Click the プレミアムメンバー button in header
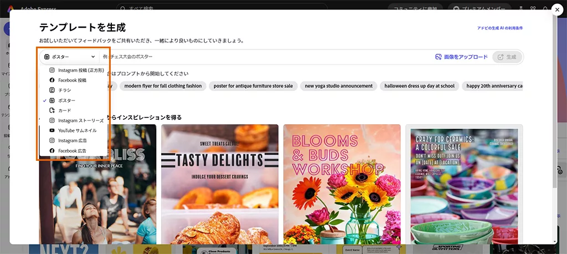 tap(480, 8)
